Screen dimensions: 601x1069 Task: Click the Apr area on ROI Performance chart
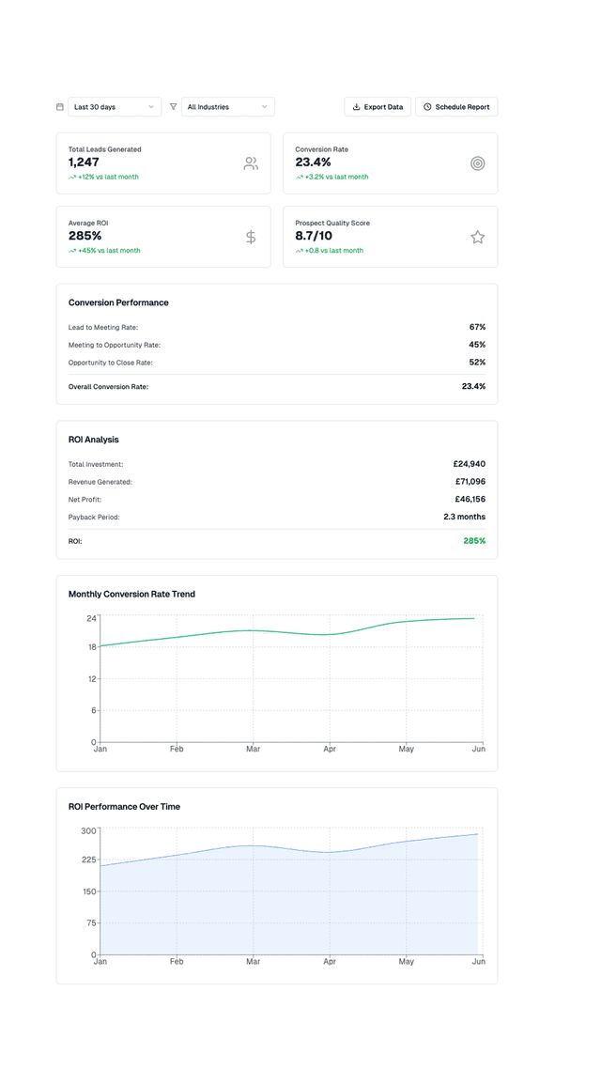pyautogui.click(x=329, y=902)
